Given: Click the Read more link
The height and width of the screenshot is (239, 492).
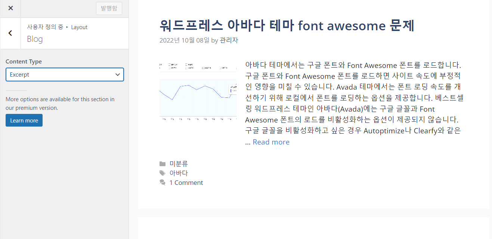Looking at the screenshot, I should click(x=271, y=142).
